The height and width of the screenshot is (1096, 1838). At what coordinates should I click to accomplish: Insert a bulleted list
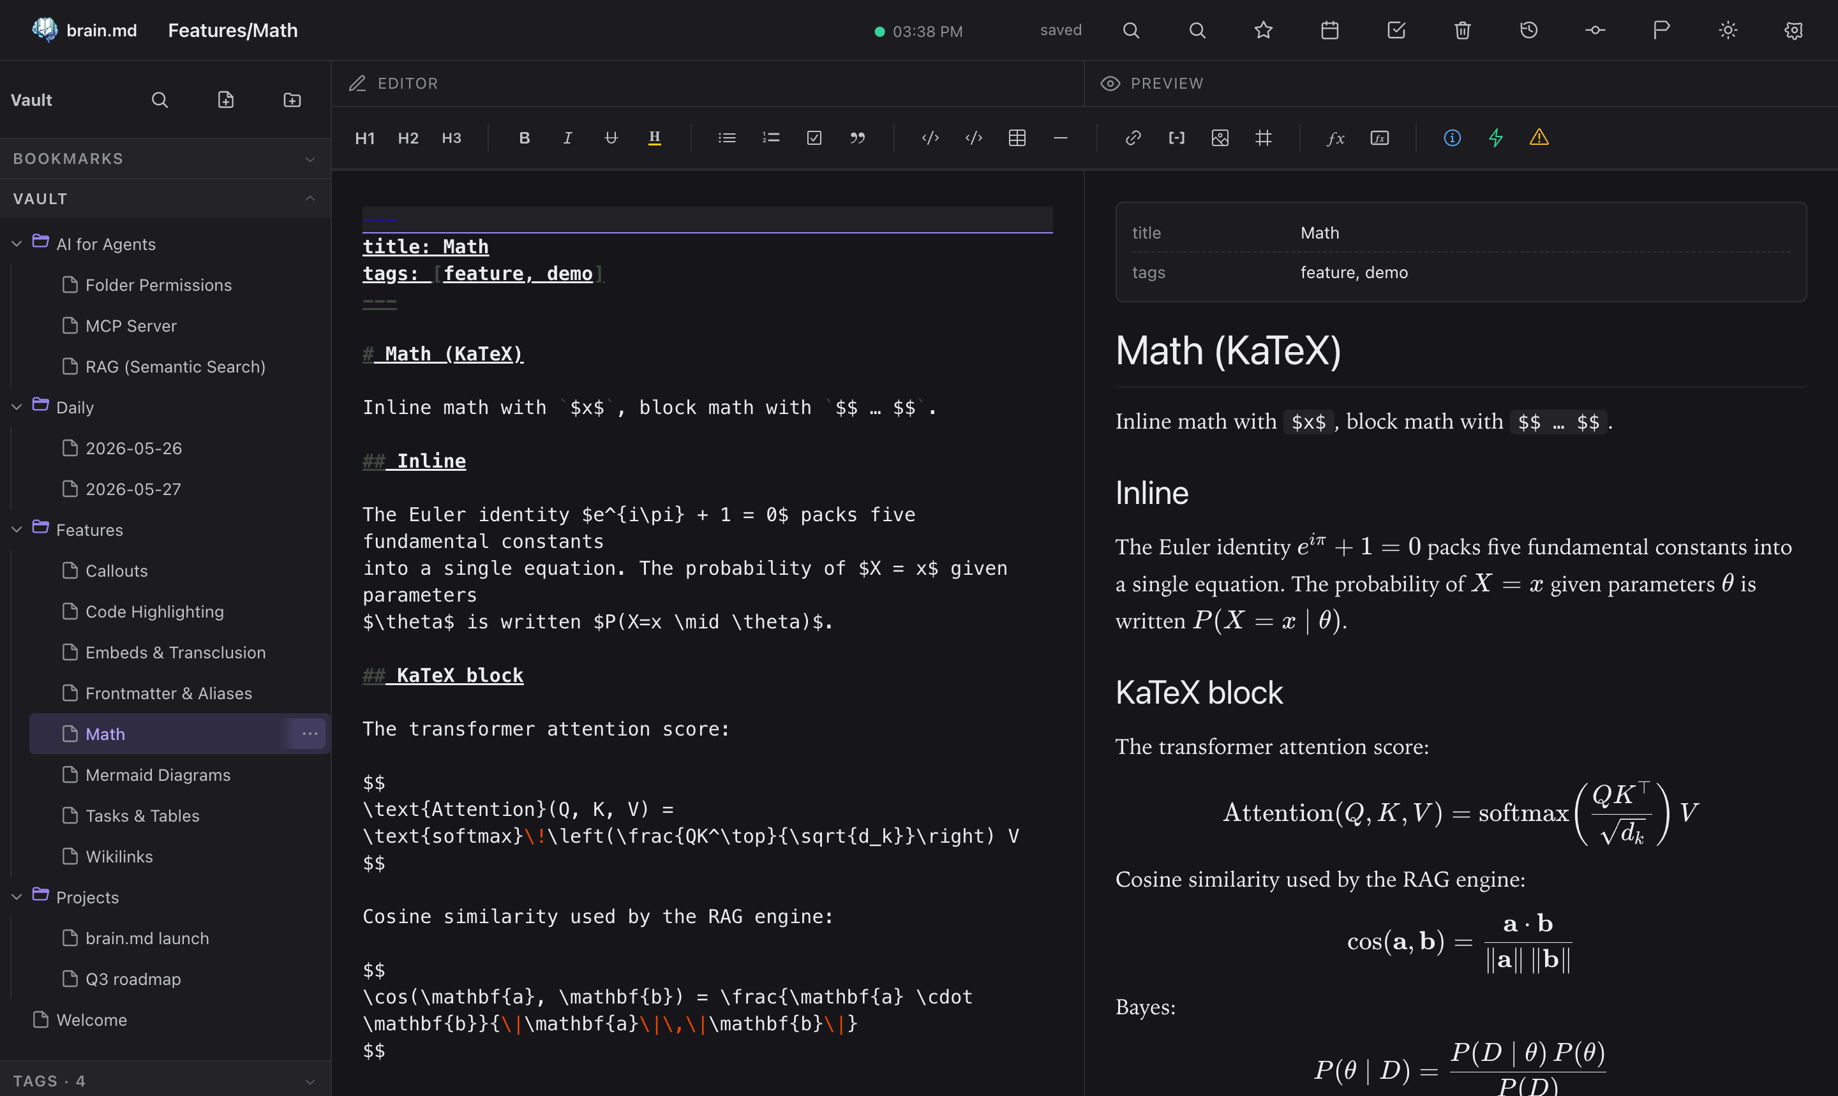pos(727,138)
